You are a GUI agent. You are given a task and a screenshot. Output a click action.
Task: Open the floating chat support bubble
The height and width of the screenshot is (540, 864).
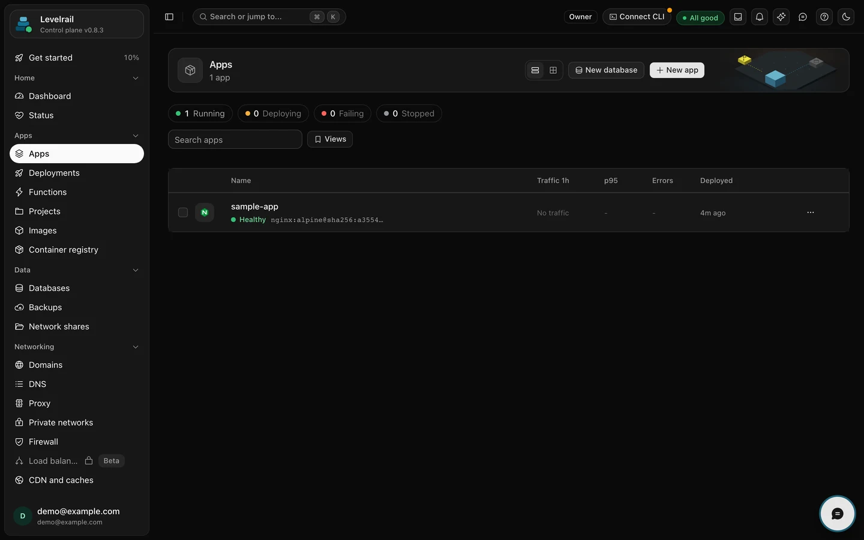click(838, 514)
